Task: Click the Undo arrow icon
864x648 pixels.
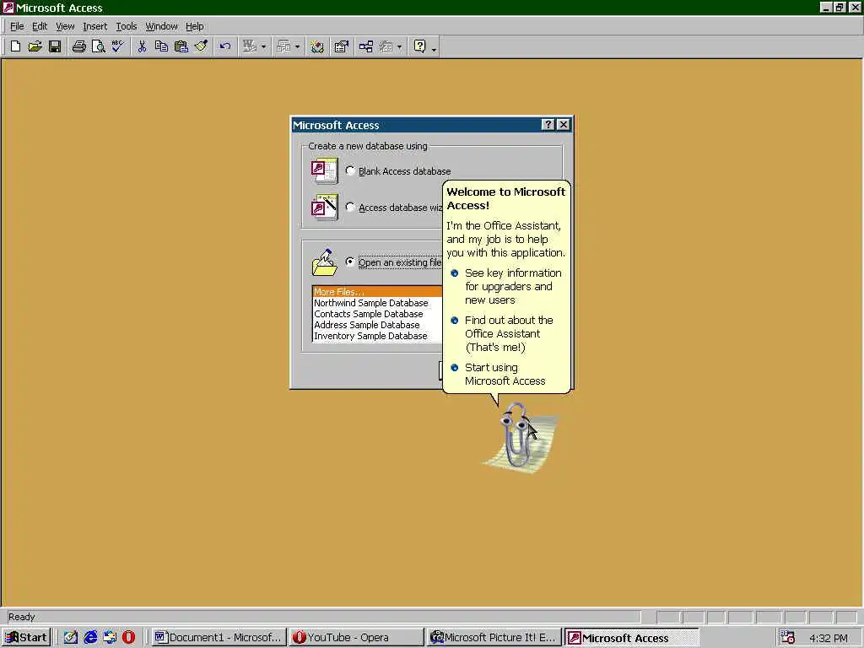Action: (224, 46)
